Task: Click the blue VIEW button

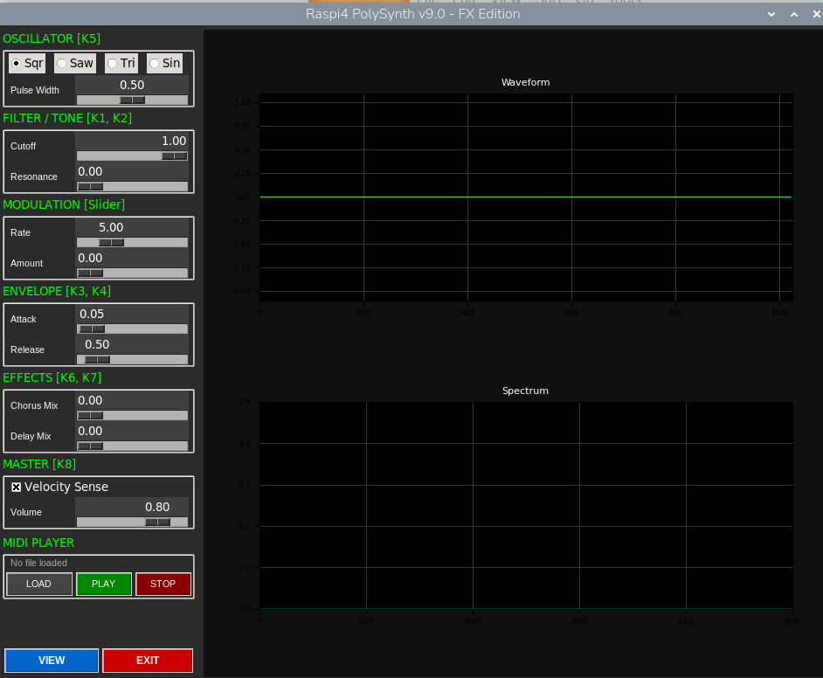Action: (x=52, y=661)
